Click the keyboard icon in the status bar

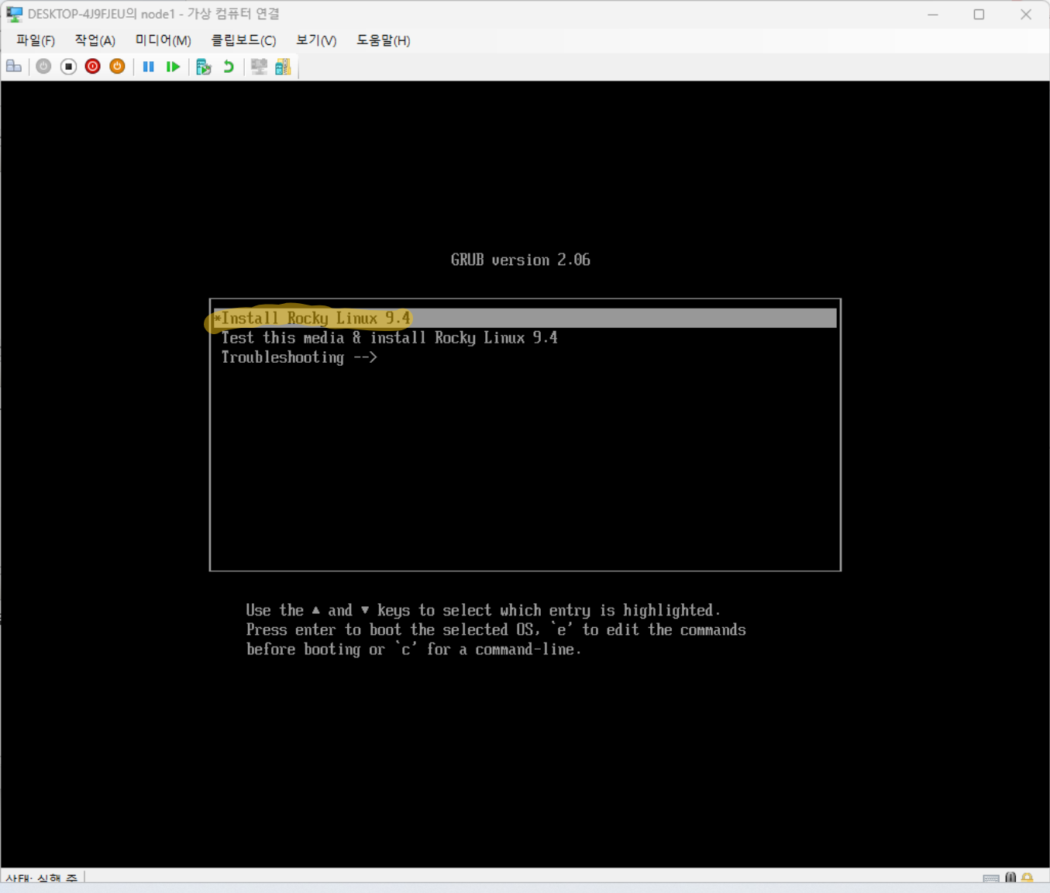[991, 877]
